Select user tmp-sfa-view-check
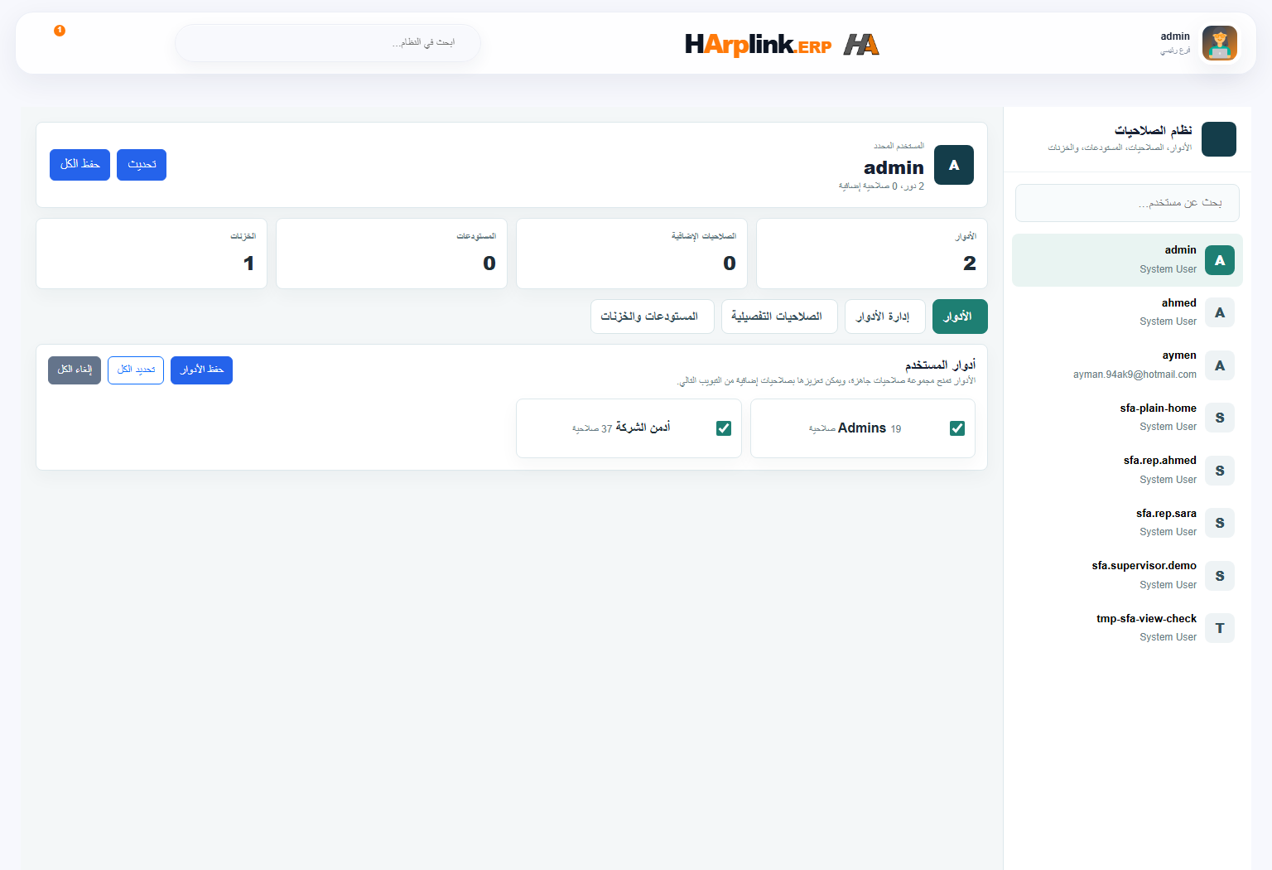 pos(1127,628)
